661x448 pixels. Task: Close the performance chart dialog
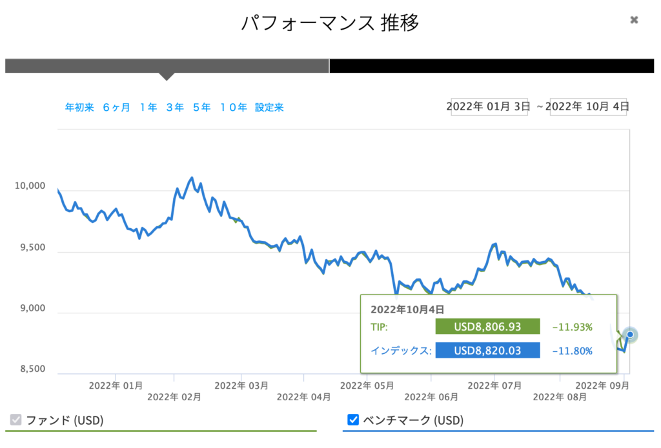coord(634,20)
